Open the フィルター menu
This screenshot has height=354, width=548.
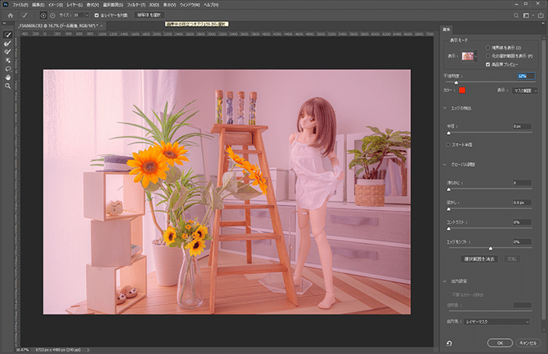pyautogui.click(x=136, y=5)
